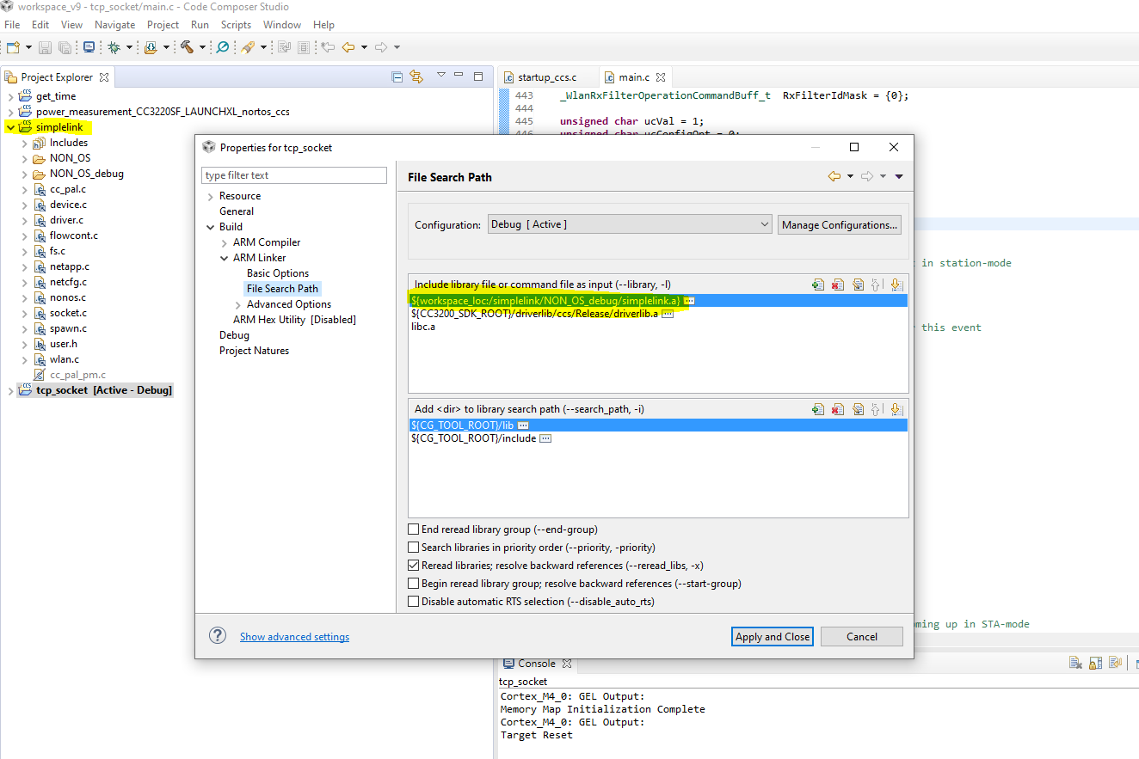Click the help question mark icon in dialog
The height and width of the screenshot is (759, 1139).
point(219,636)
